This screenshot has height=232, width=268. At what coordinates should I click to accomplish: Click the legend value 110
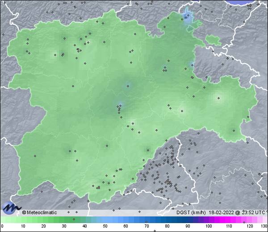[x=229, y=226]
